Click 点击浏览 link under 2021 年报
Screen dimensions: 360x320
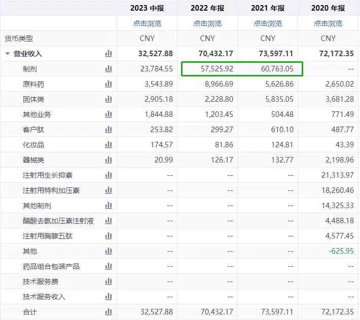268,23
